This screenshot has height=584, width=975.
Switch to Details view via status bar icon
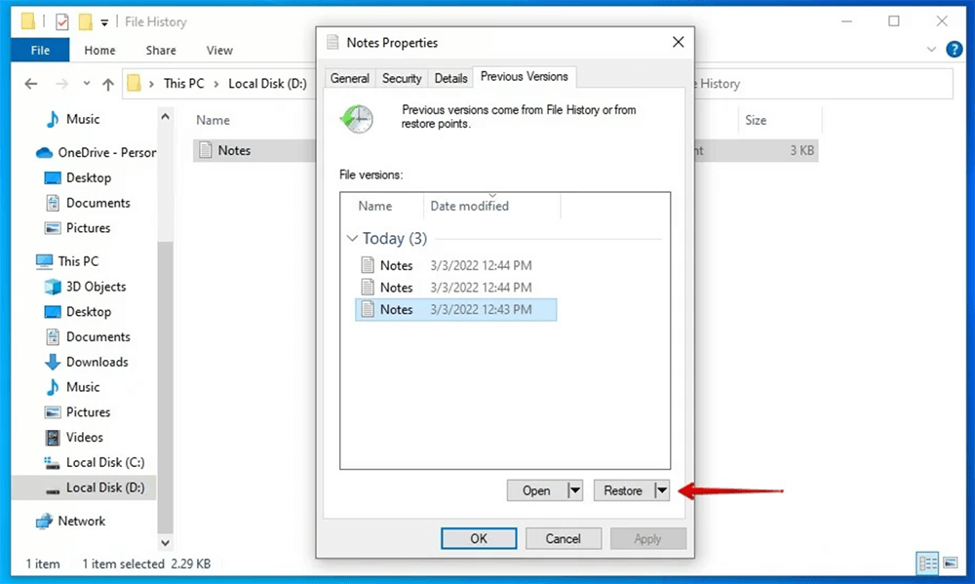[x=928, y=564]
